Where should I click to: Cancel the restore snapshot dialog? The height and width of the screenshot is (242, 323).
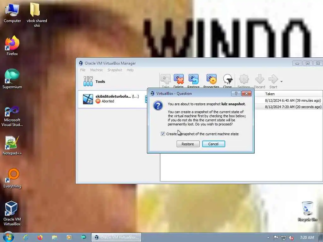(214, 144)
